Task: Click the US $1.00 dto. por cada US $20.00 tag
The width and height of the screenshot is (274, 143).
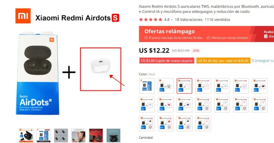Action: [223, 61]
